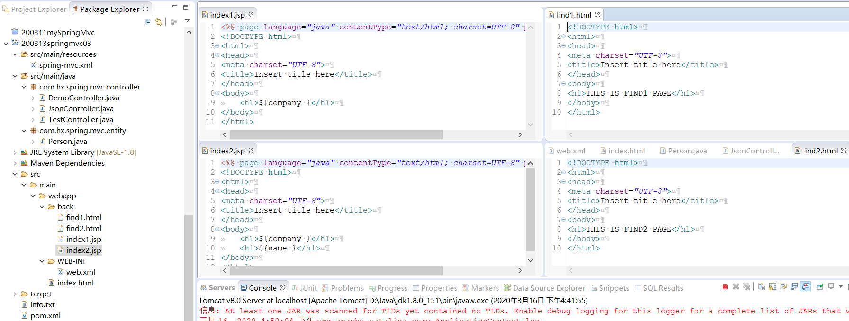Click Display Selected Console monitor icon
Viewport: 849px width, 321px height.
tap(831, 286)
